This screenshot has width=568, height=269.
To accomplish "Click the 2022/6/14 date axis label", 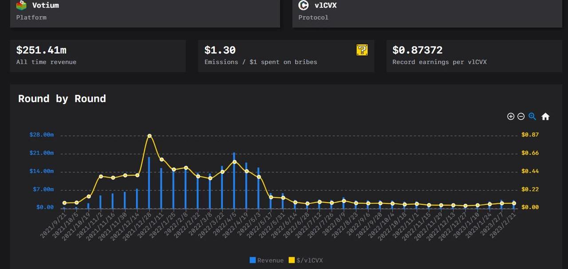I will [284, 225].
